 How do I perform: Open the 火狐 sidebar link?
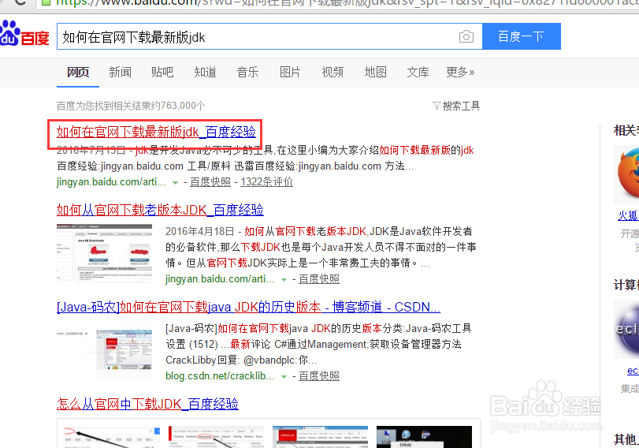tap(628, 215)
